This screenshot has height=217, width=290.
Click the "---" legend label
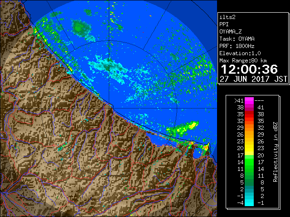[259, 100]
